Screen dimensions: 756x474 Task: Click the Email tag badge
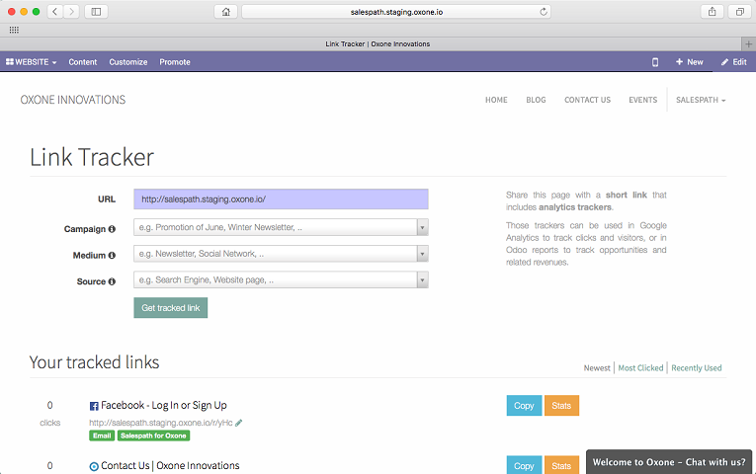pos(102,435)
